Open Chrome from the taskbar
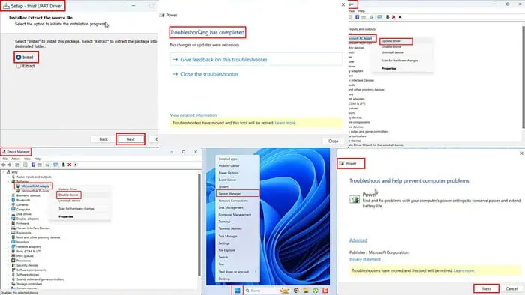The image size is (525, 295). [296, 291]
